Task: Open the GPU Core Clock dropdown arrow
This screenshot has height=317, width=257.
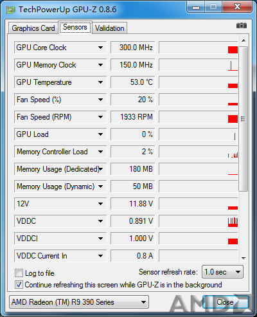Action: [x=100, y=48]
